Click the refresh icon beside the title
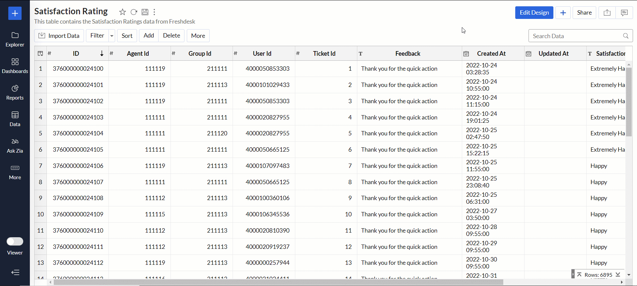Screen dimensions: 637x286 pyautogui.click(x=134, y=12)
